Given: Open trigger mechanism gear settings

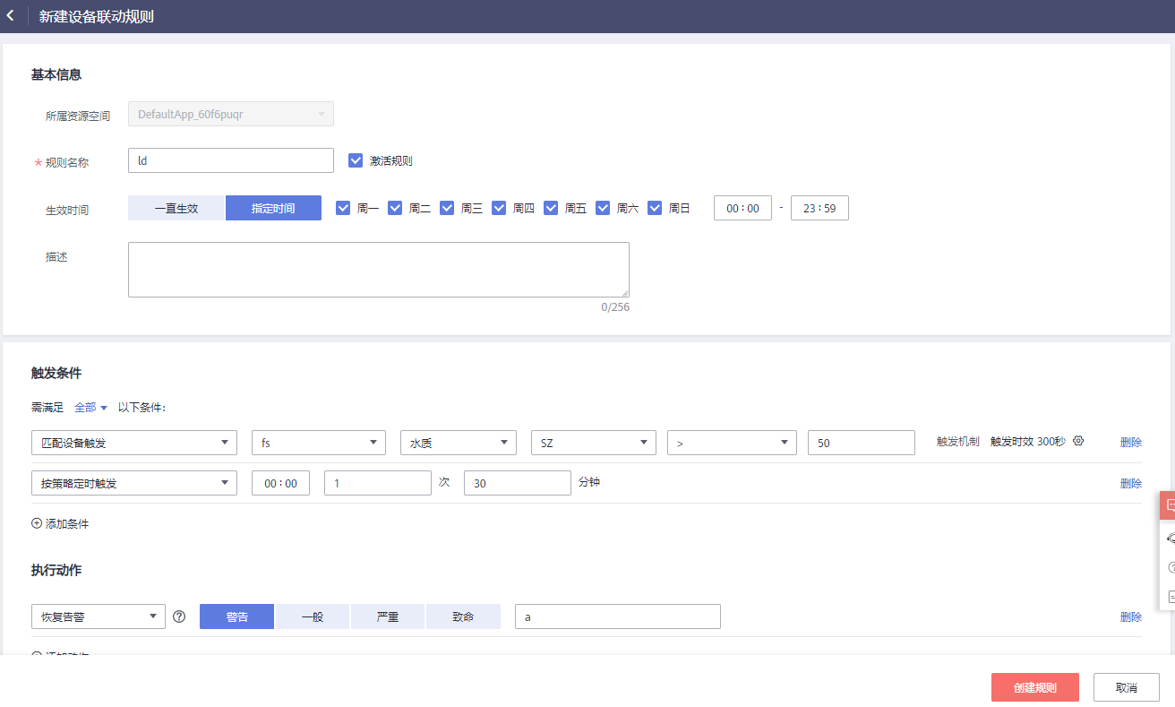Looking at the screenshot, I should pyautogui.click(x=1078, y=442).
